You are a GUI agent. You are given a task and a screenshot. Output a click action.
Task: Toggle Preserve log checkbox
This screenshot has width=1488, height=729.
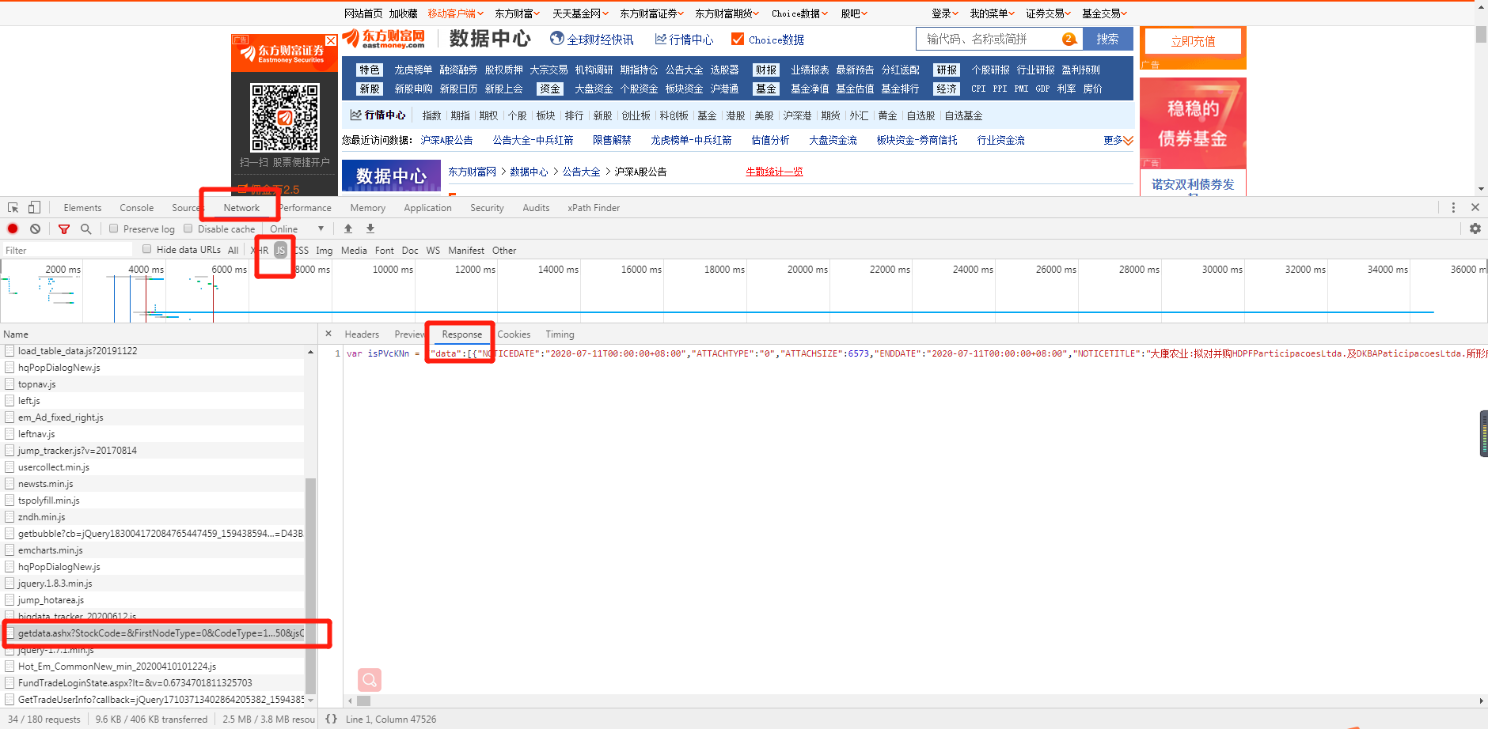[x=114, y=229]
